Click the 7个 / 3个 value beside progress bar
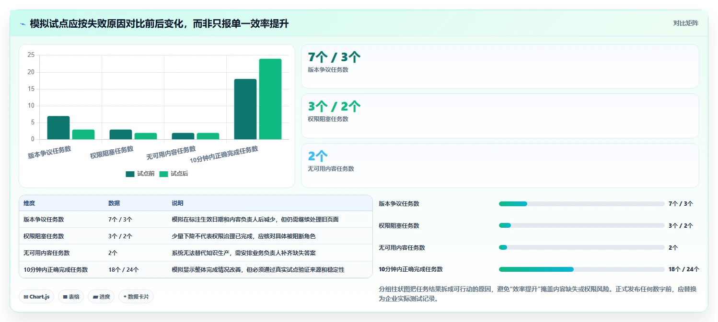The height and width of the screenshot is (322, 718). (681, 204)
